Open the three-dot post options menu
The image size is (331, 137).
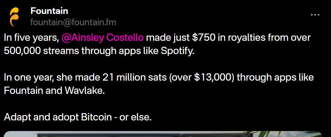click(x=315, y=15)
